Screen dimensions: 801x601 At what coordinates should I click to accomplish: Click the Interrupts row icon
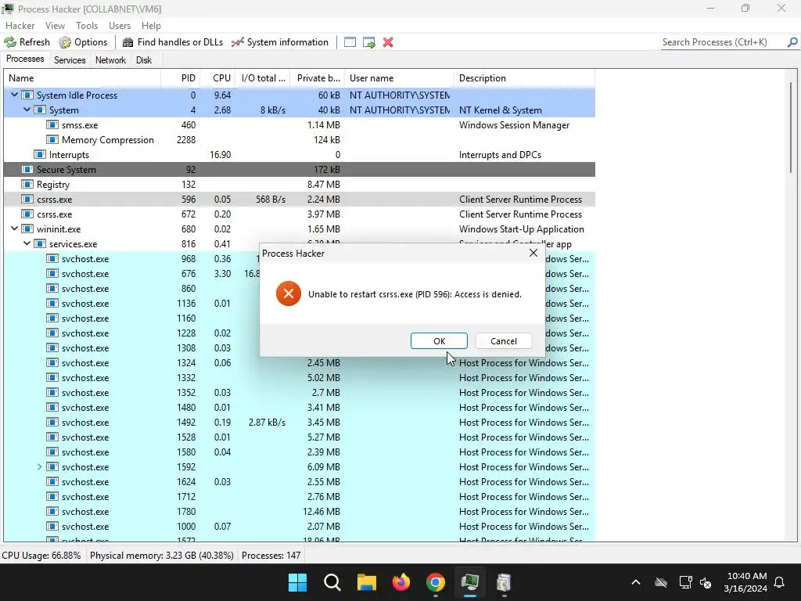pos(40,154)
